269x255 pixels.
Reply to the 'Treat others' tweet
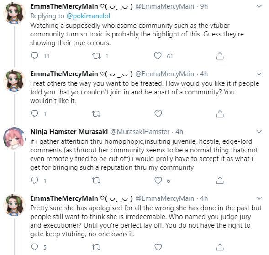(34, 114)
